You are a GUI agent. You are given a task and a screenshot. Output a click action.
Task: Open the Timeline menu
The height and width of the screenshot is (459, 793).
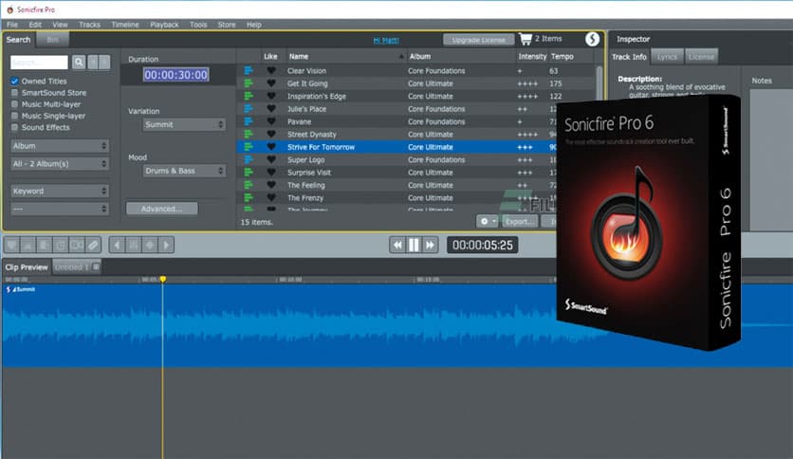[125, 25]
